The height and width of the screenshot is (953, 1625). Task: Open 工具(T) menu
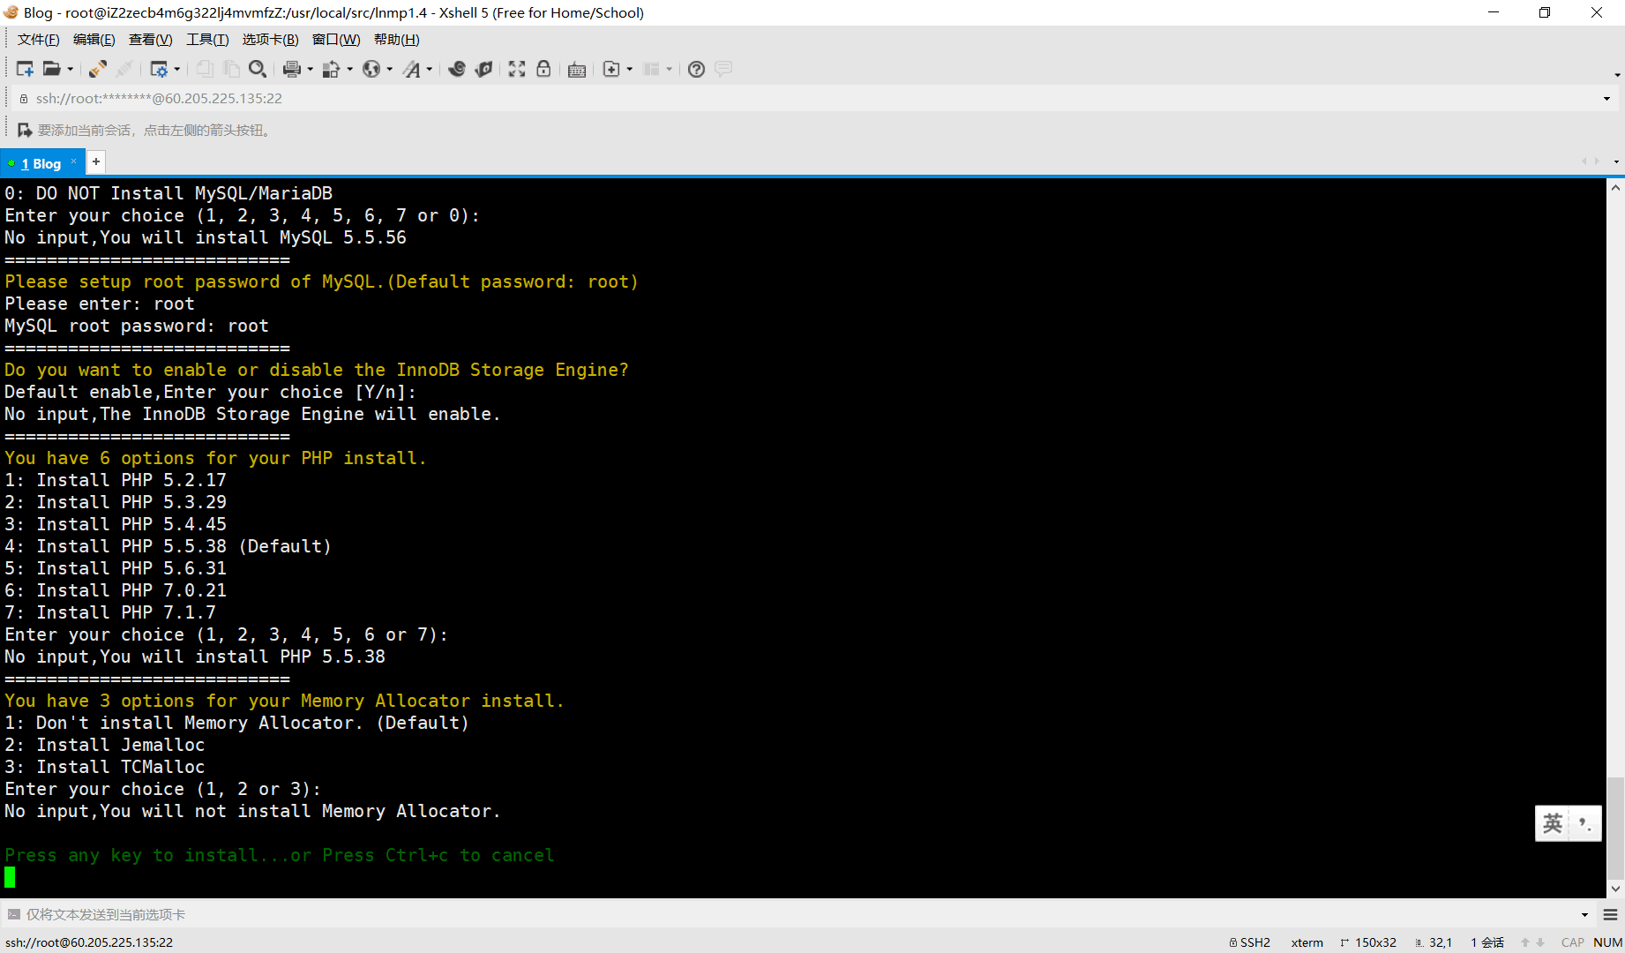coord(207,40)
